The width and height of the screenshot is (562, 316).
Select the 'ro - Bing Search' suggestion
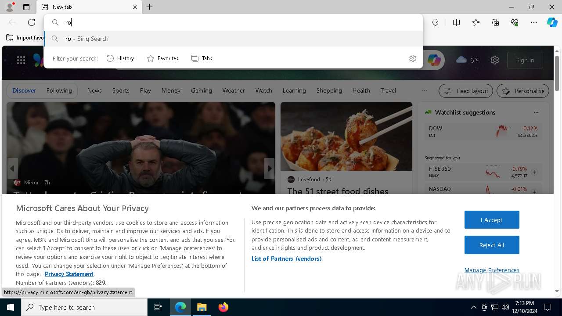point(234,39)
